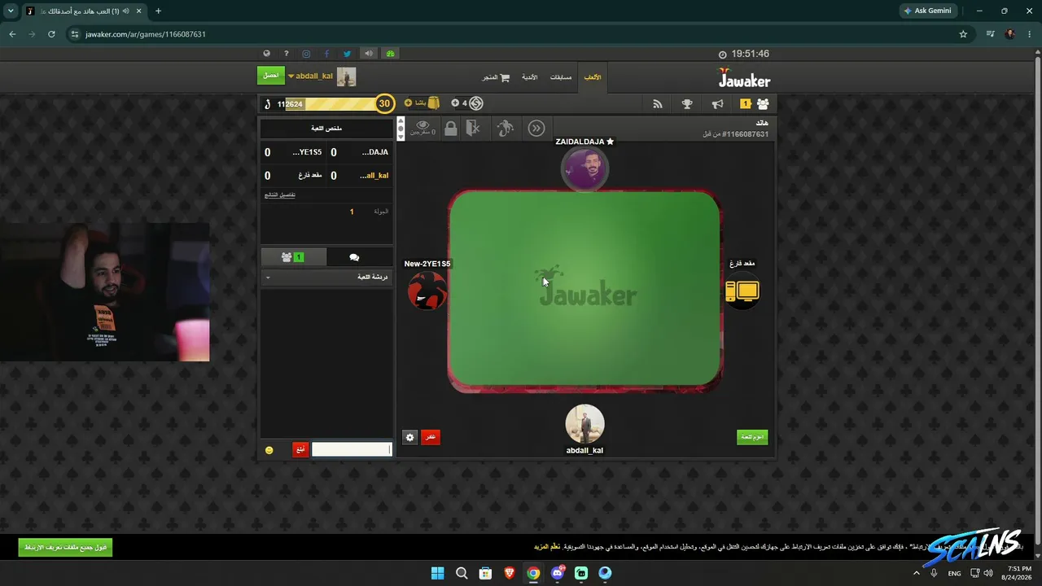Click the red غادر leave button
1042x586 pixels.
(431, 437)
